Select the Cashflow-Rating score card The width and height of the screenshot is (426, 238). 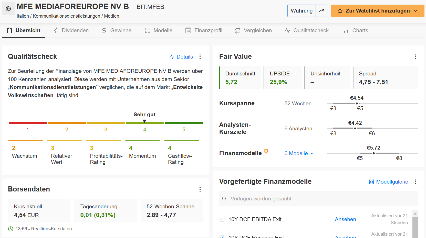click(182, 155)
